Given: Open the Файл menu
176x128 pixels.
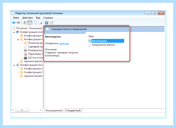Looking at the screenshot, I should click(x=16, y=18).
